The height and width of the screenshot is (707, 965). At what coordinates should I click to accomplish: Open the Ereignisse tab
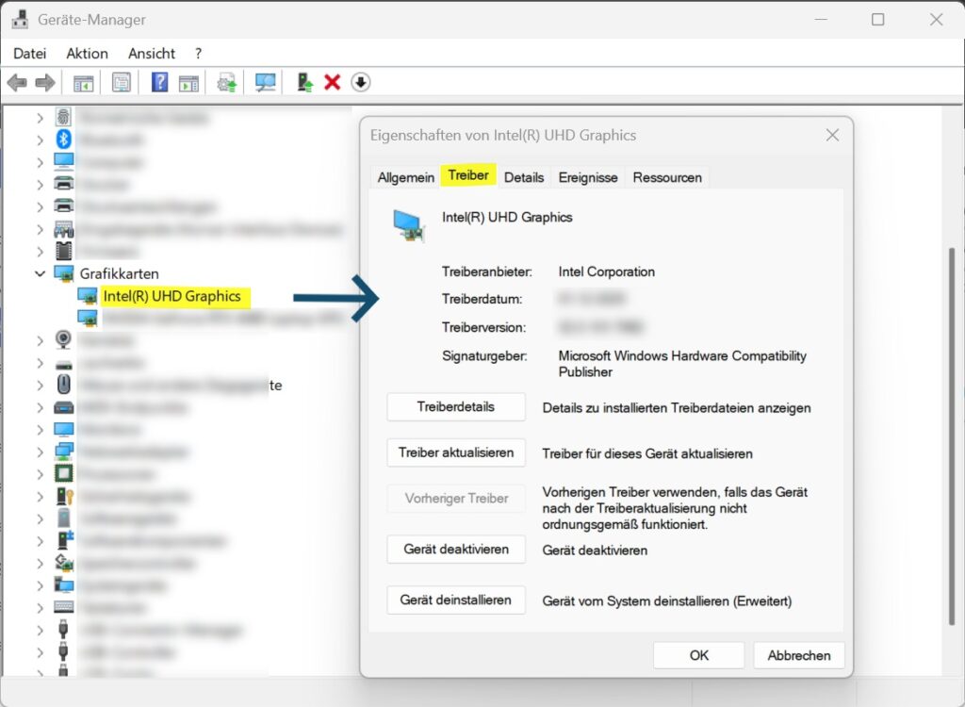[x=588, y=177]
